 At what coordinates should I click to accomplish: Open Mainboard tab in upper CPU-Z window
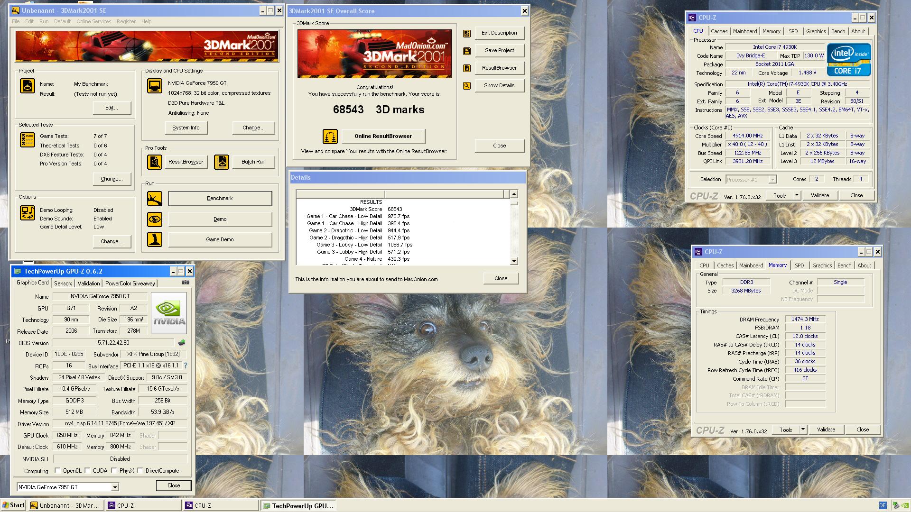coord(745,31)
